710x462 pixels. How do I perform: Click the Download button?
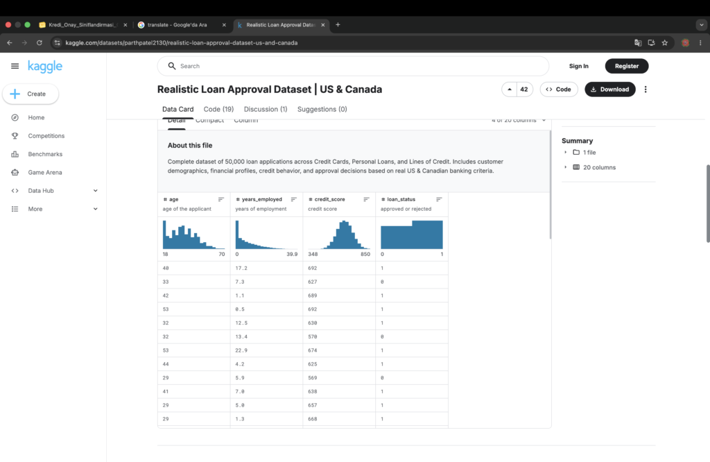(x=610, y=89)
